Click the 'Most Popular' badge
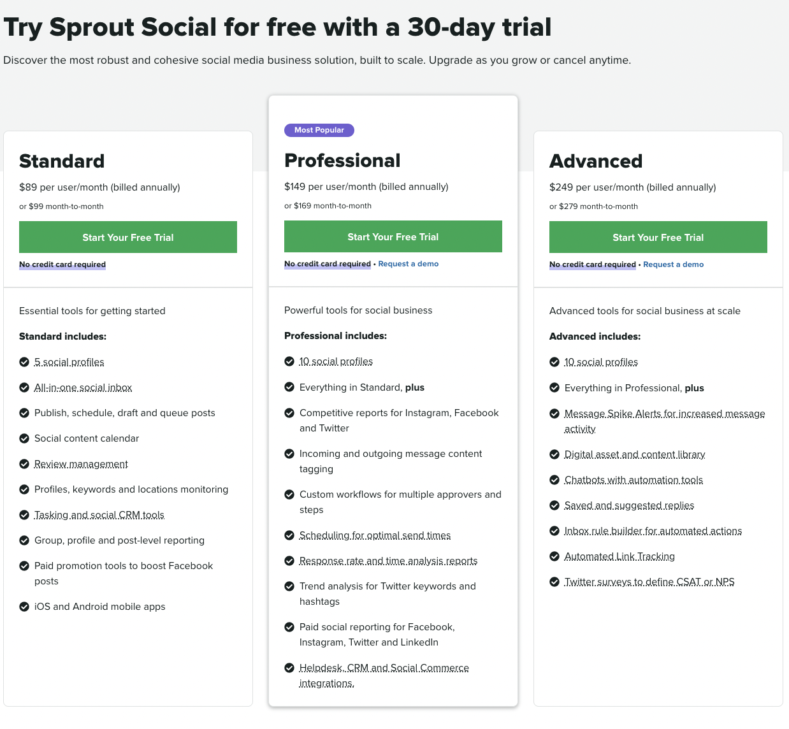Screen dimensions: 789x729 point(319,130)
